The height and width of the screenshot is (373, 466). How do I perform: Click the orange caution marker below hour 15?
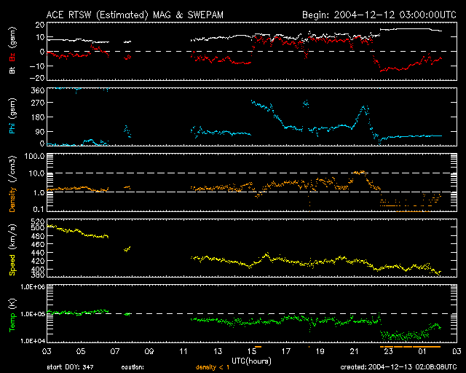258,347
